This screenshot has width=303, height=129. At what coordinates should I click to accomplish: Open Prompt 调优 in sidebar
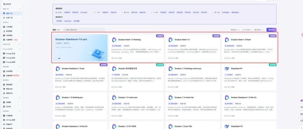tap(10, 58)
